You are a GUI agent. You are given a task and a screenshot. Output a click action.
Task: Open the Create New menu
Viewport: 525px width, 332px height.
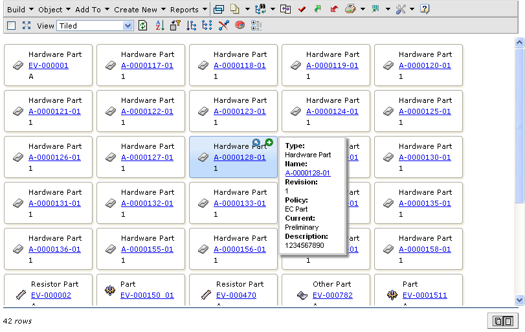point(139,10)
